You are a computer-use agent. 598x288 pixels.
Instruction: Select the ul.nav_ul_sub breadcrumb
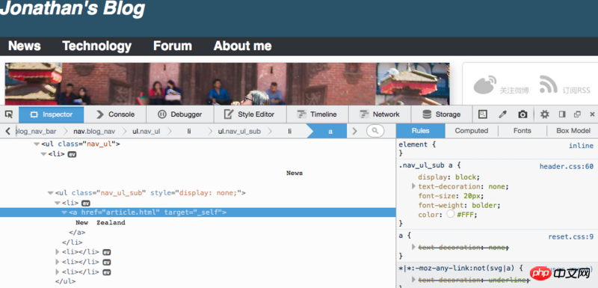coord(239,131)
